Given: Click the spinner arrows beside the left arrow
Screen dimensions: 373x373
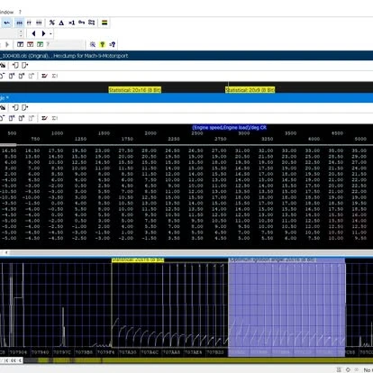Looking at the screenshot, I should tap(21, 33).
